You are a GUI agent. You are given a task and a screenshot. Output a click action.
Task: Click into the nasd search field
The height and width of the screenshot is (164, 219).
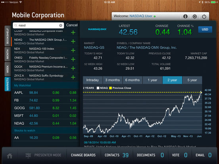click(x=38, y=25)
